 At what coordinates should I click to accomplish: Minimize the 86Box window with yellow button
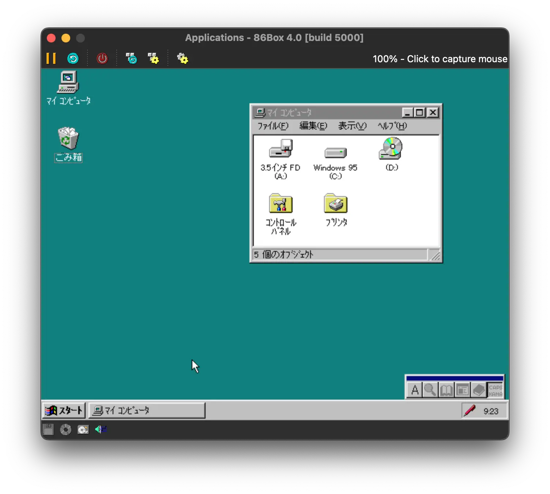66,38
